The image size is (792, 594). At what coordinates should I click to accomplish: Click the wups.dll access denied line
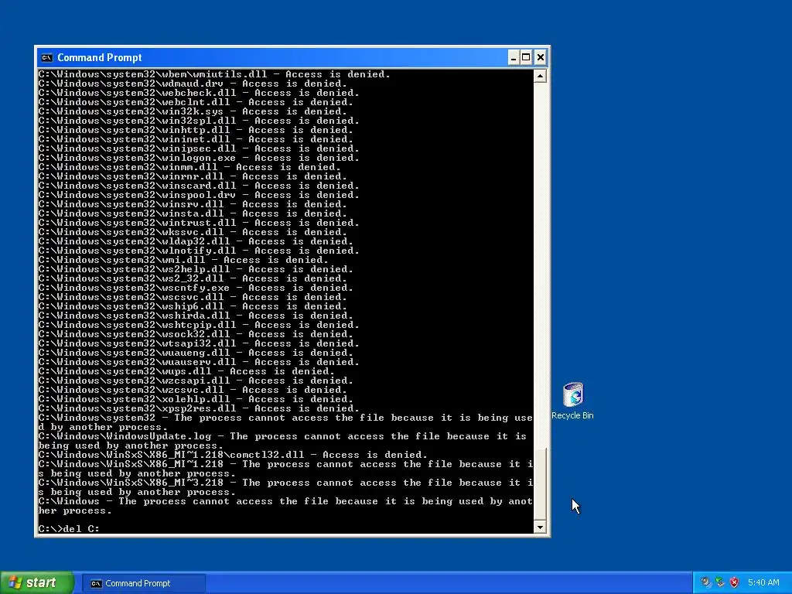[186, 371]
